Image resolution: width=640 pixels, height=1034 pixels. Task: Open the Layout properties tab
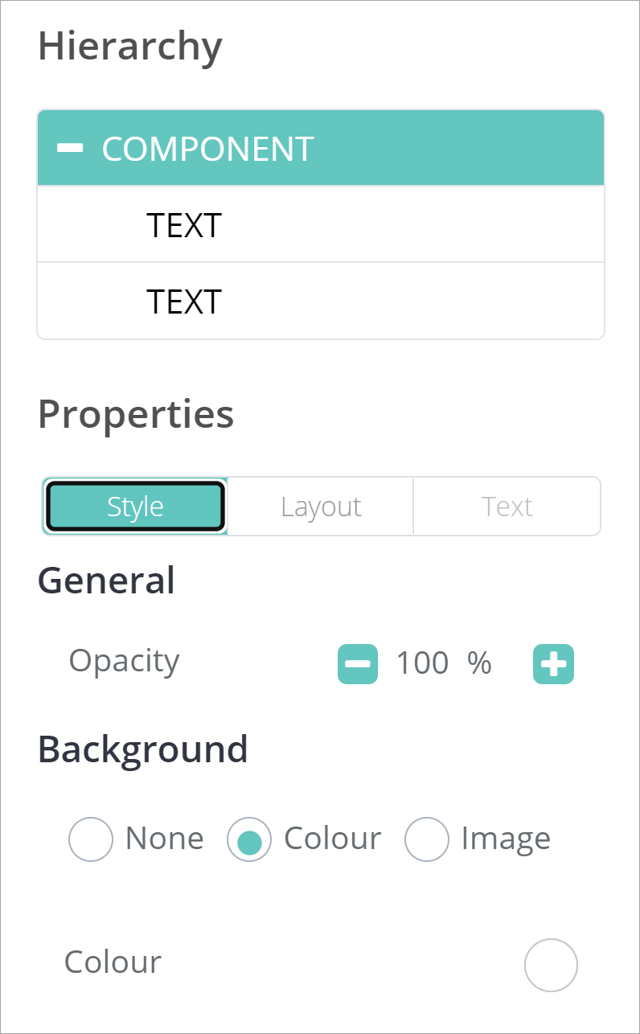click(321, 507)
